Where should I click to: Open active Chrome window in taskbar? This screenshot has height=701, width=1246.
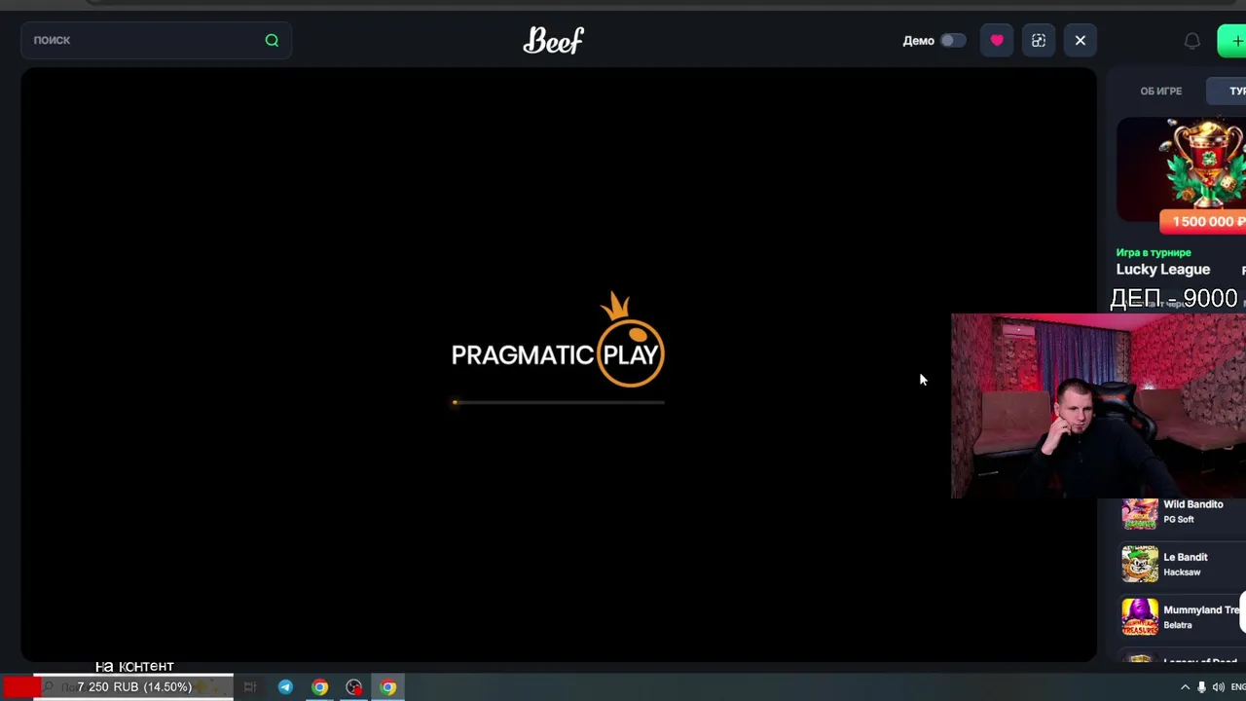click(388, 687)
